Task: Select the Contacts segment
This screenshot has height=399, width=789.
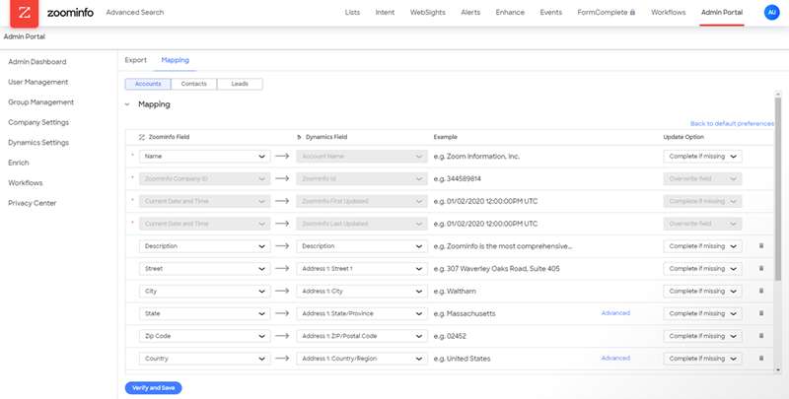Action: [193, 84]
